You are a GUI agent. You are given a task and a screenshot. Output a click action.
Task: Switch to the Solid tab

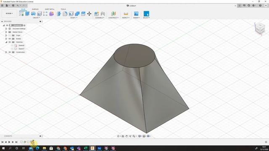(x=23, y=9)
